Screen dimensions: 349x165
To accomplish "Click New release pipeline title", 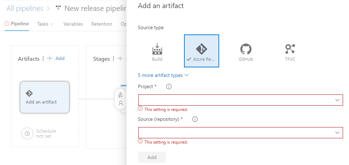I will pos(95,8).
